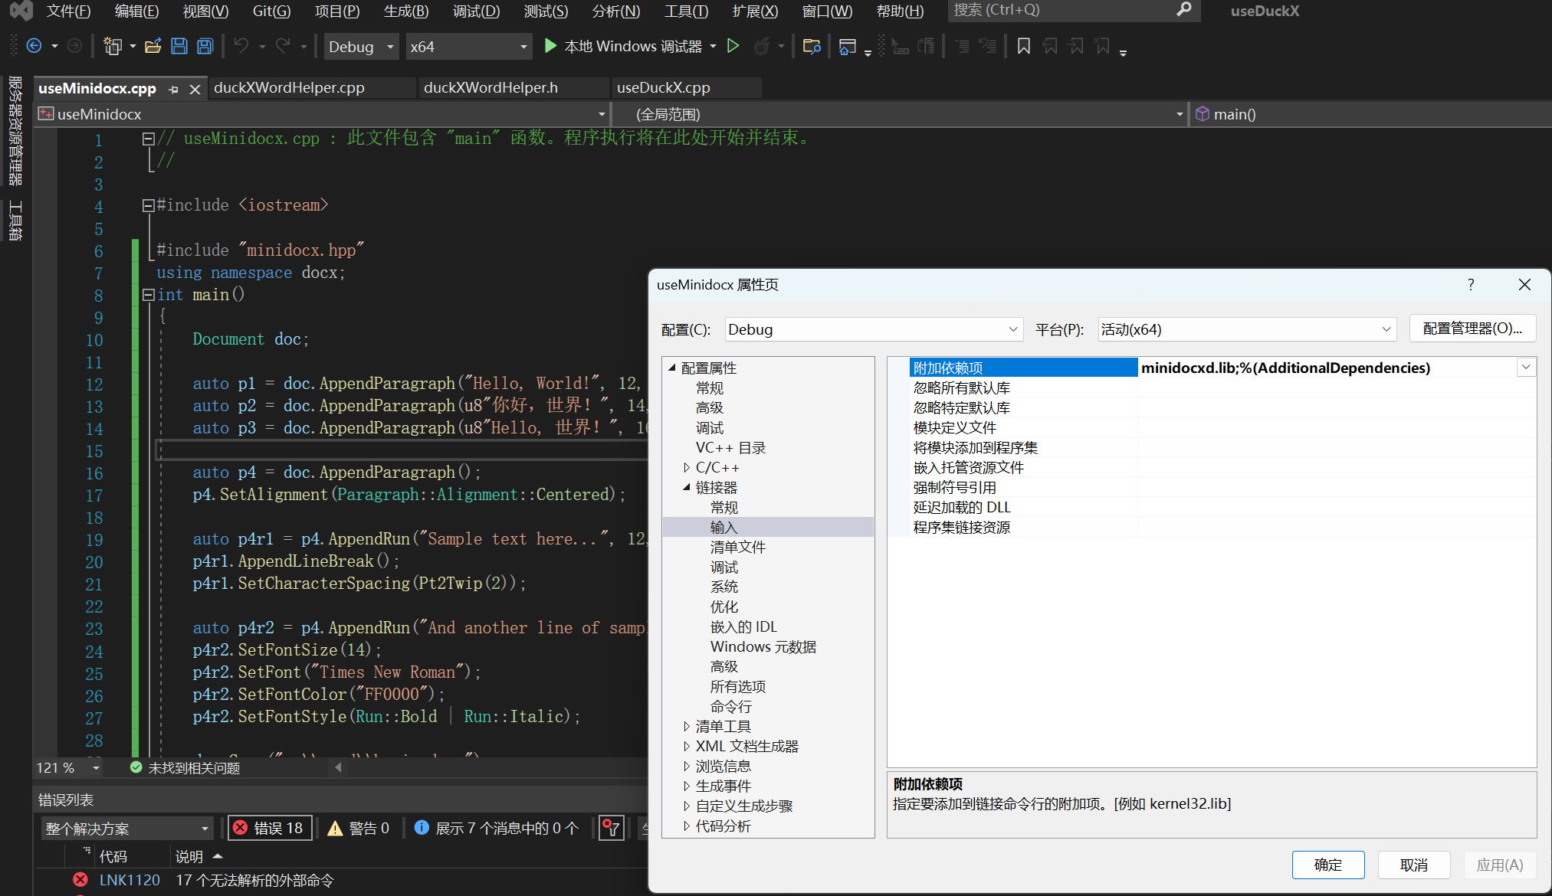Click the find in files folder icon
Viewport: 1552px width, 896px height.
pyautogui.click(x=812, y=46)
